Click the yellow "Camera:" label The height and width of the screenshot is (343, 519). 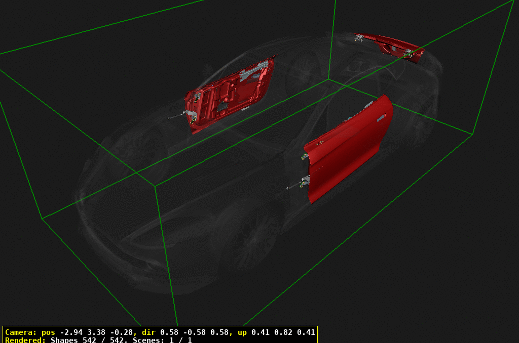tap(20, 332)
